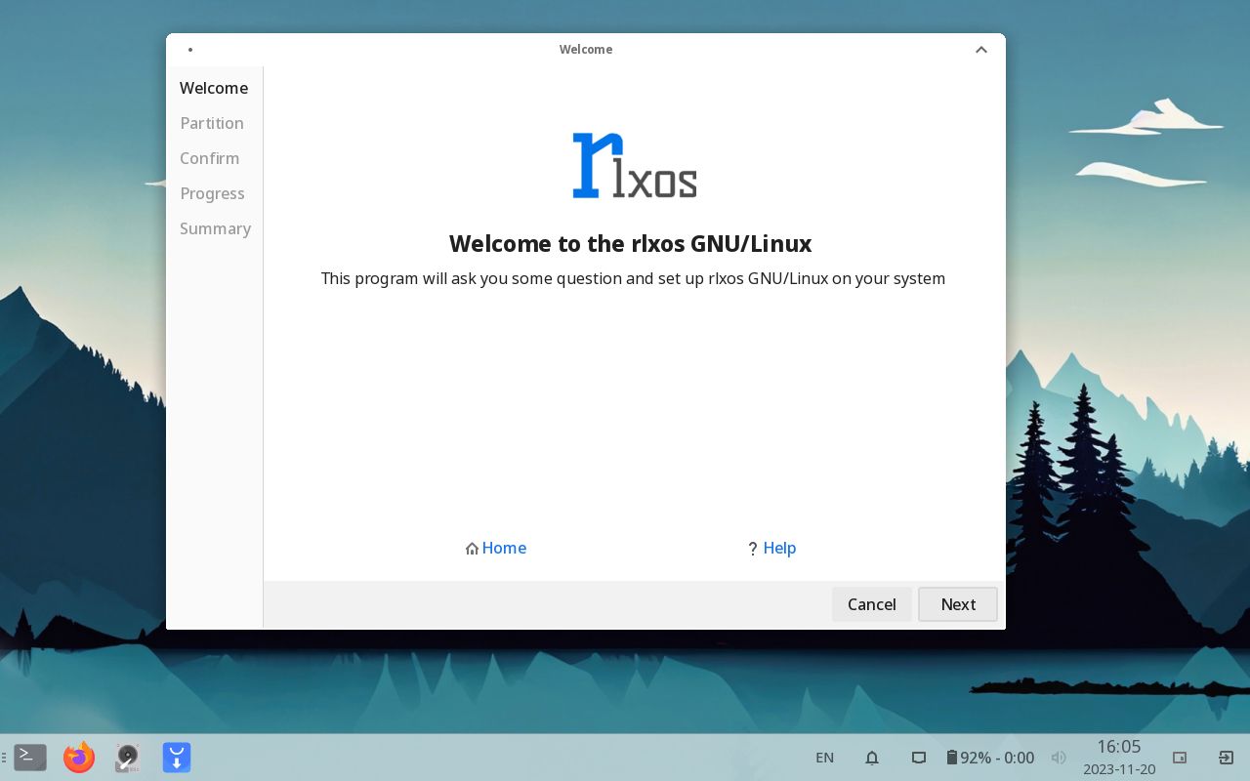
Task: Click the display icon in the system tray
Action: [919, 758]
